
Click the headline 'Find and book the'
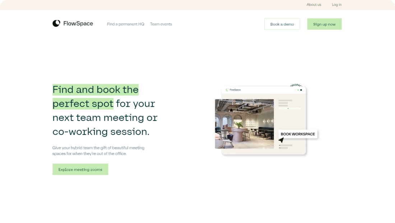tap(96, 90)
